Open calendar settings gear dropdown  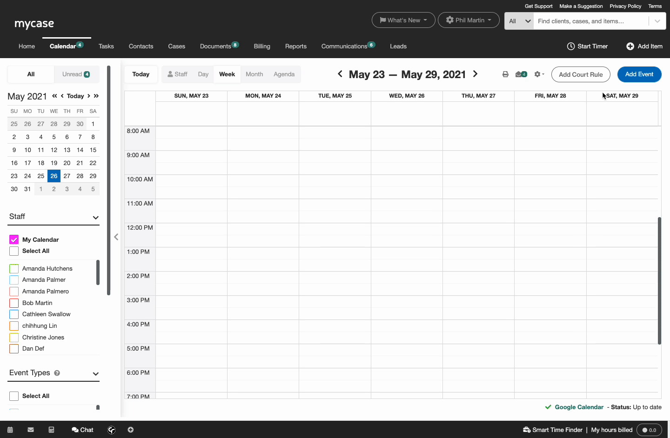[x=539, y=74]
